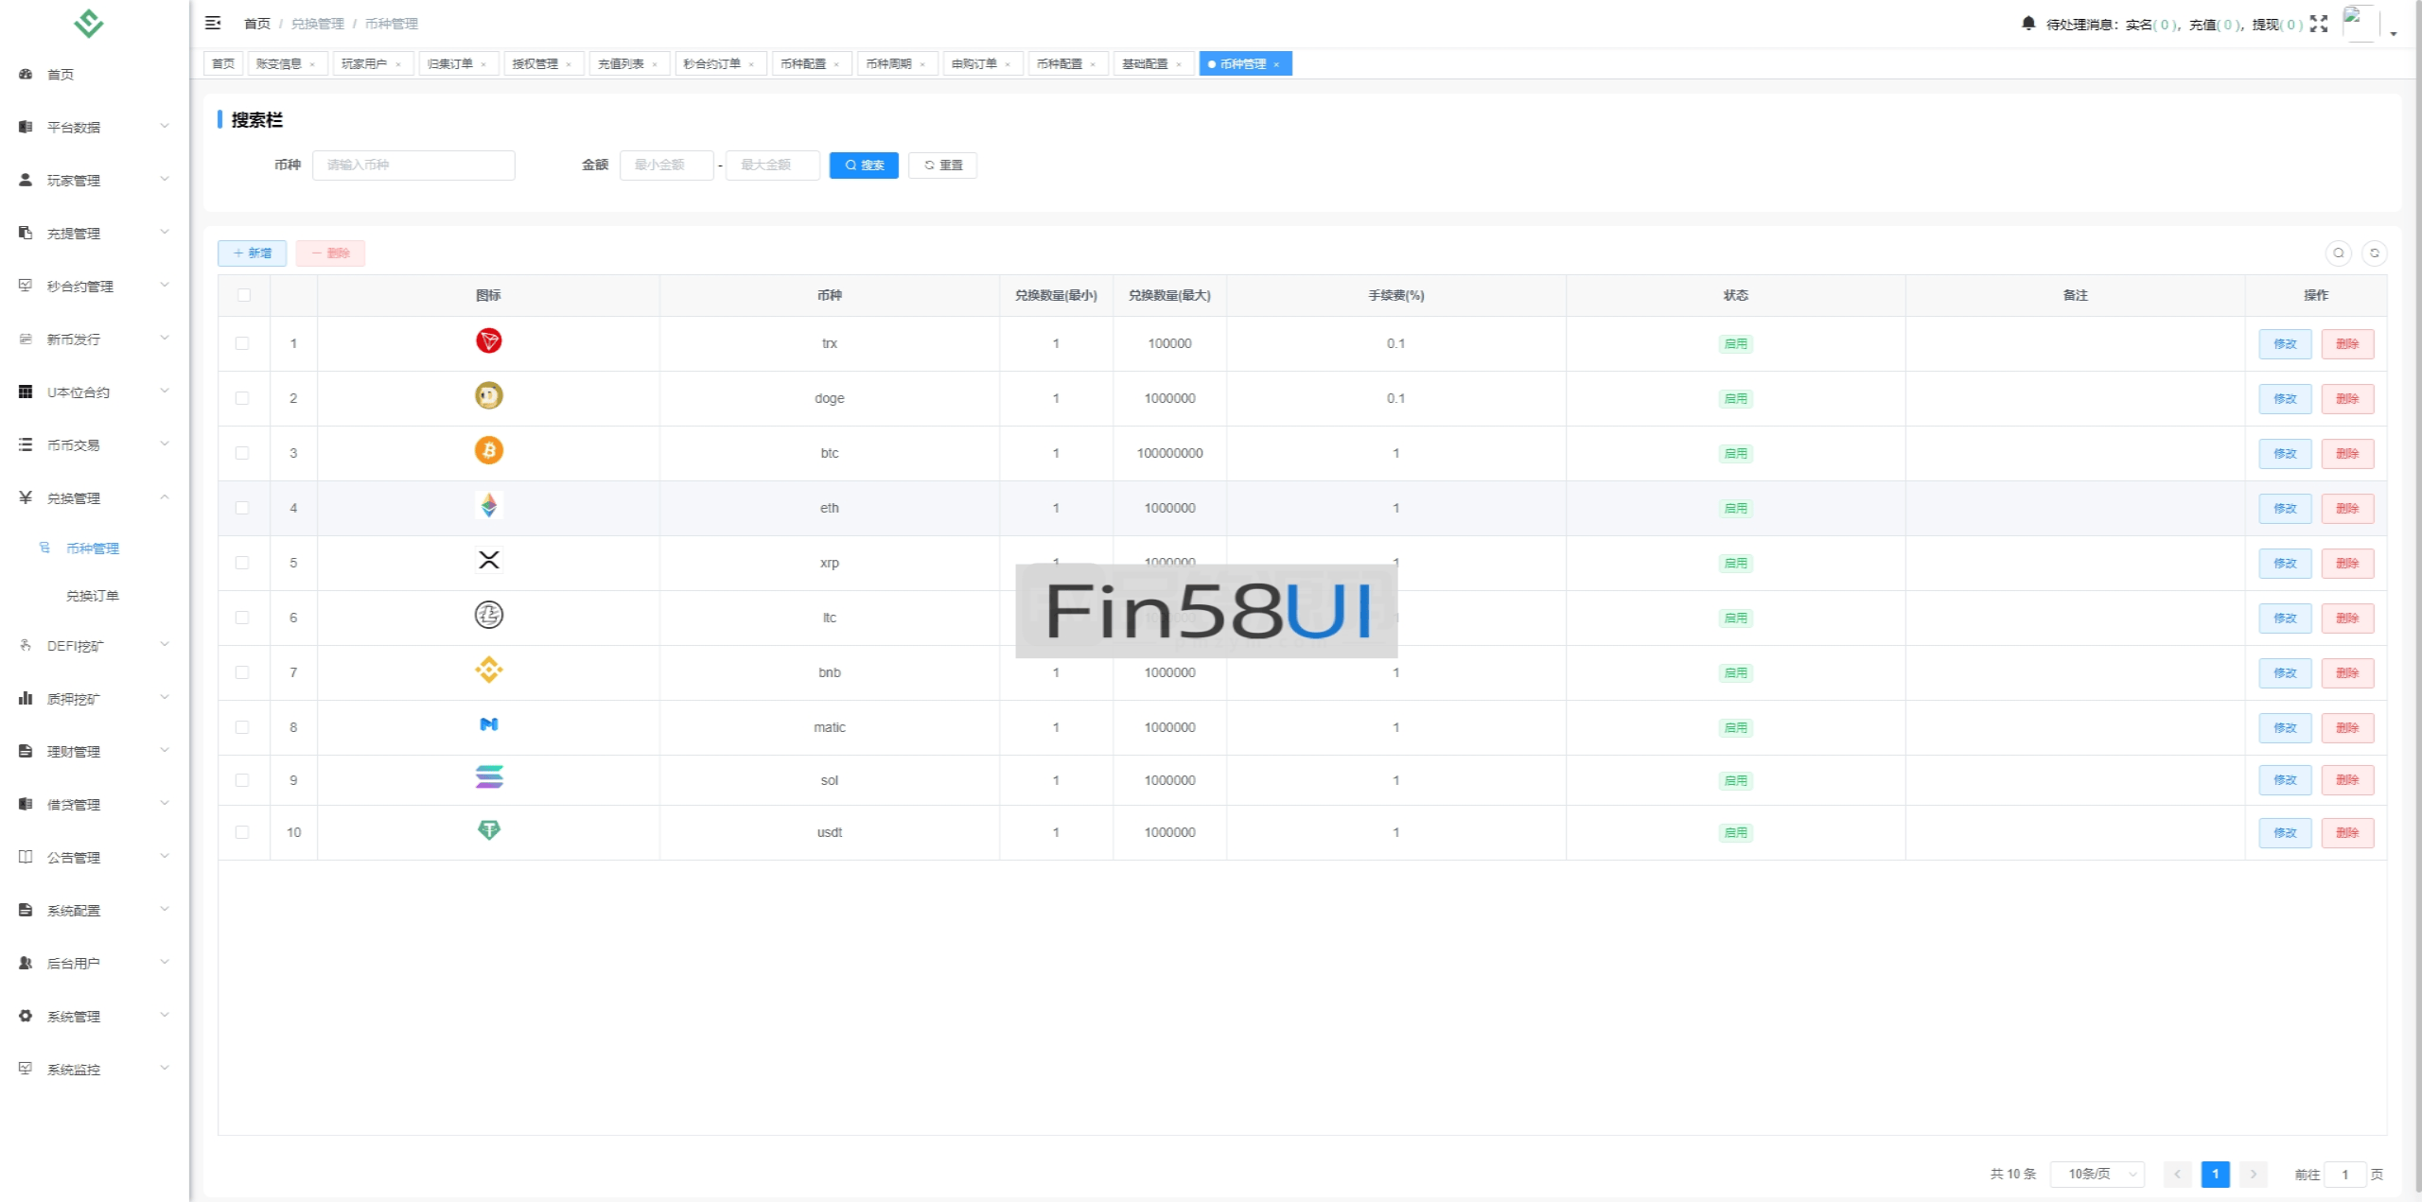Open 兑换订单 in the sidebar
Image resolution: width=2422 pixels, height=1202 pixels.
92,596
